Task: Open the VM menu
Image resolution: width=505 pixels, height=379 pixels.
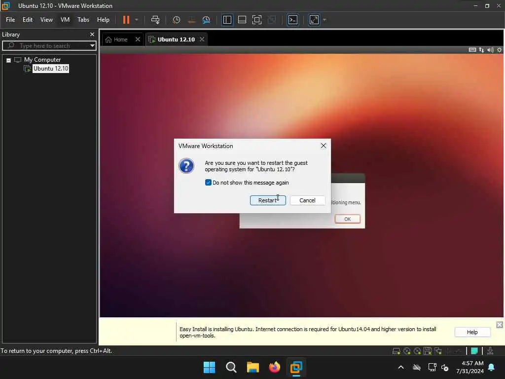Action: click(x=65, y=20)
